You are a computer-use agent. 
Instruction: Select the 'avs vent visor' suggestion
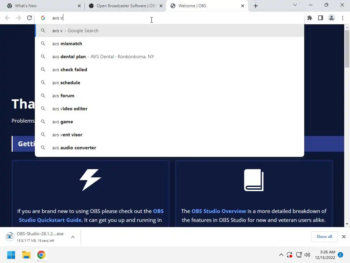[x=170, y=135]
